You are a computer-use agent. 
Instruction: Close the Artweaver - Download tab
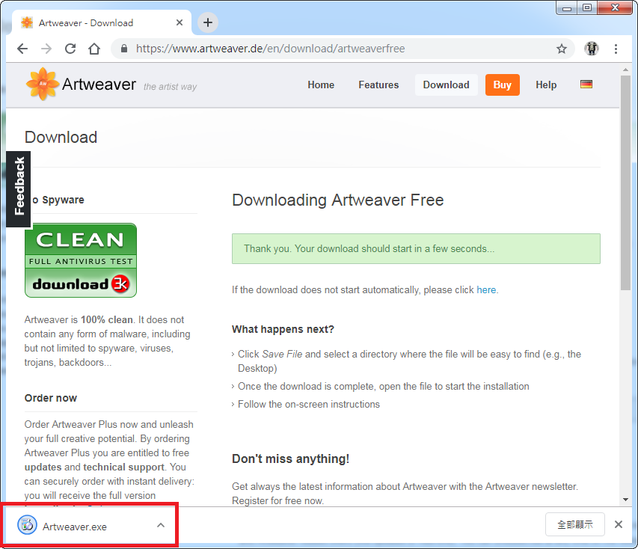click(179, 22)
